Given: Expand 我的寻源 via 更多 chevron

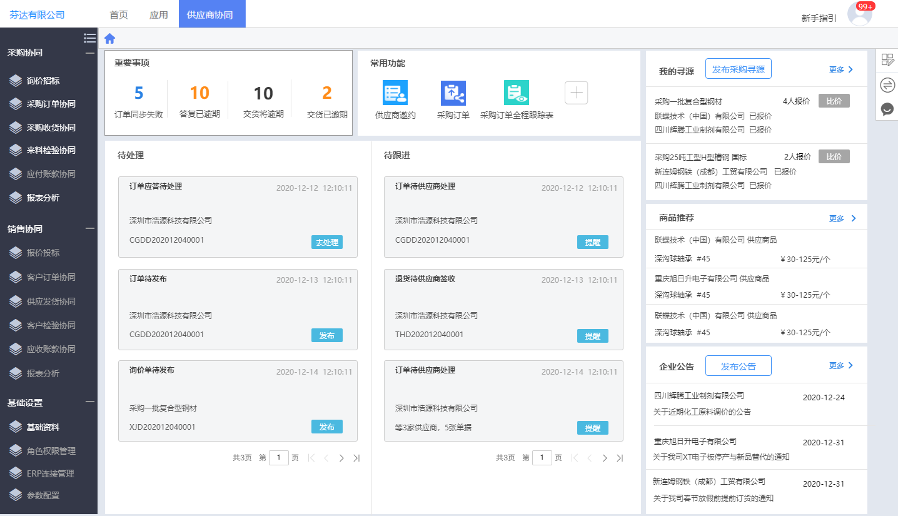Looking at the screenshot, I should [x=850, y=69].
